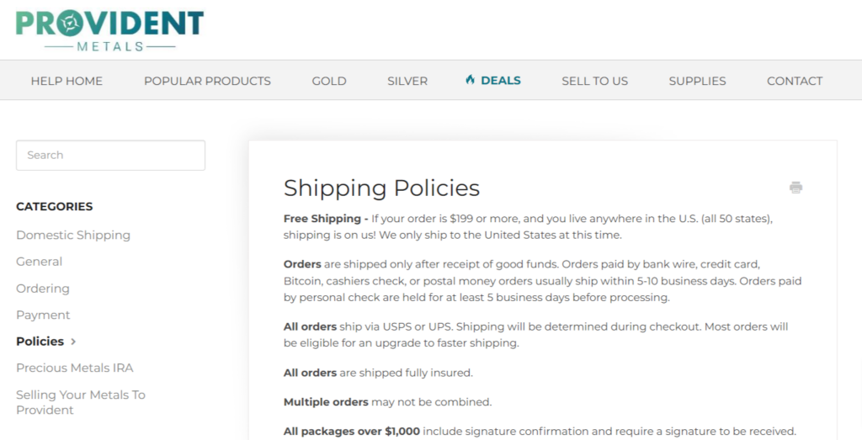Viewport: 862px width, 440px height.
Task: Go to the Contact page
Action: click(795, 81)
